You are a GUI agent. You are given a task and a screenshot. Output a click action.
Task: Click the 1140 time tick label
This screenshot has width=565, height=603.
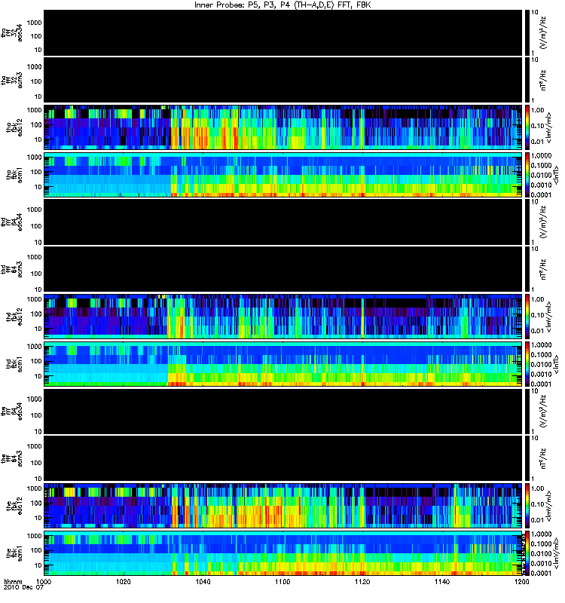pyautogui.click(x=442, y=581)
